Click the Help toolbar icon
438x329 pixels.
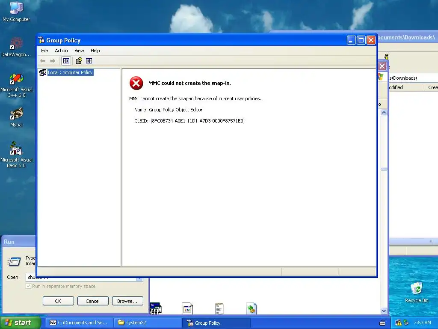click(x=79, y=61)
